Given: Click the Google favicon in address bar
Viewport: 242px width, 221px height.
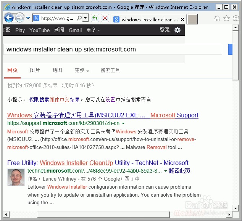Looking at the screenshot, I should point(36,18).
